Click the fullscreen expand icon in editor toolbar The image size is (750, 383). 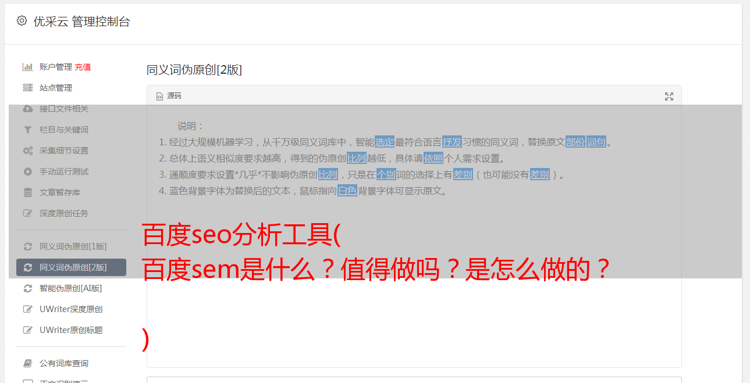[x=669, y=96]
